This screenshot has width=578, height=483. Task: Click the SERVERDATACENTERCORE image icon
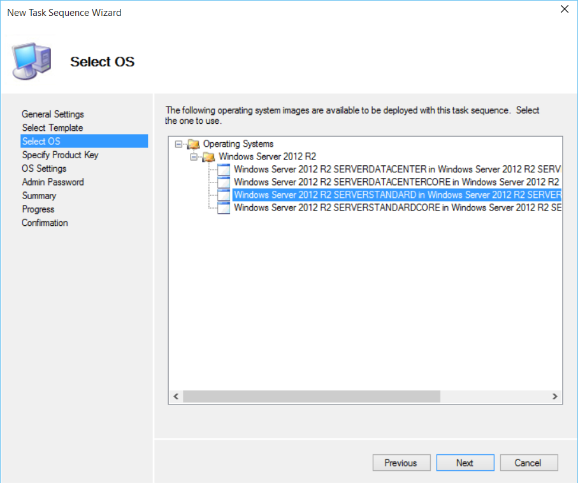tap(223, 182)
